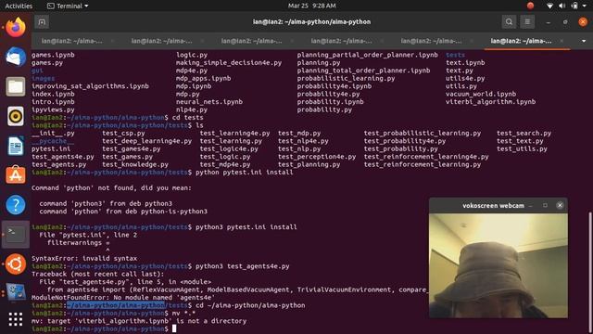Click the volume icon in top bar
Image resolution: width=593 pixels, height=334 pixels.
(x=562, y=6)
